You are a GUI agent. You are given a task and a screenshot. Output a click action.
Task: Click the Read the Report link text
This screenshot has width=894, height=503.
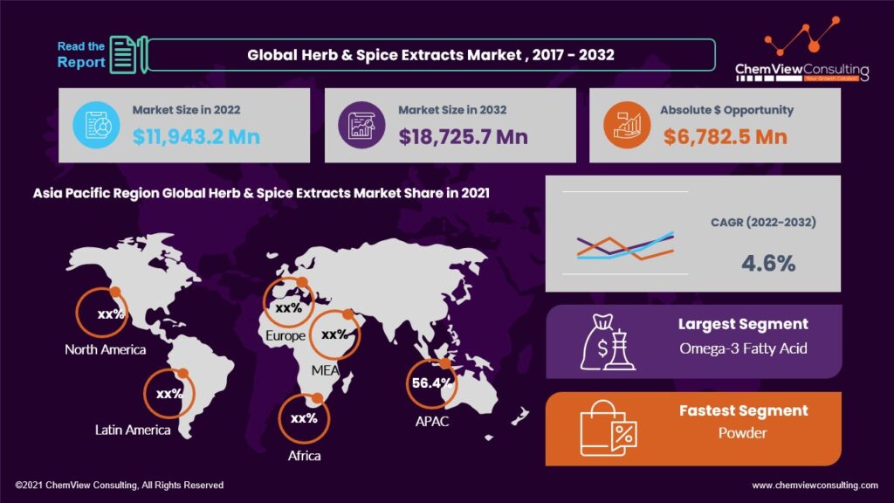click(80, 54)
